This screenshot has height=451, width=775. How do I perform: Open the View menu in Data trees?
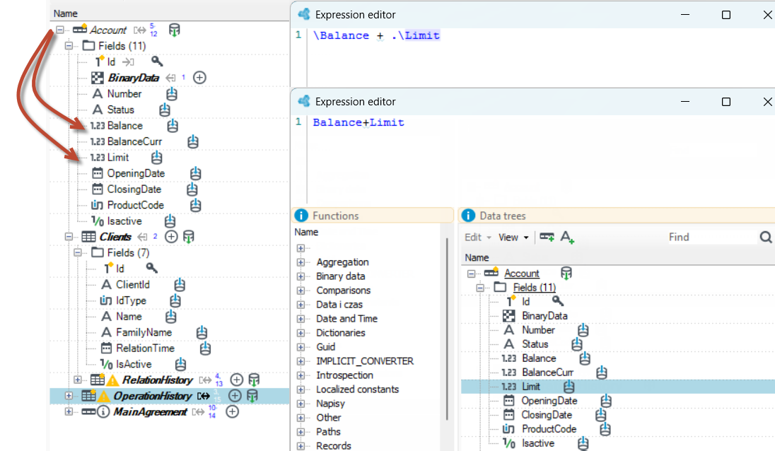(x=513, y=238)
